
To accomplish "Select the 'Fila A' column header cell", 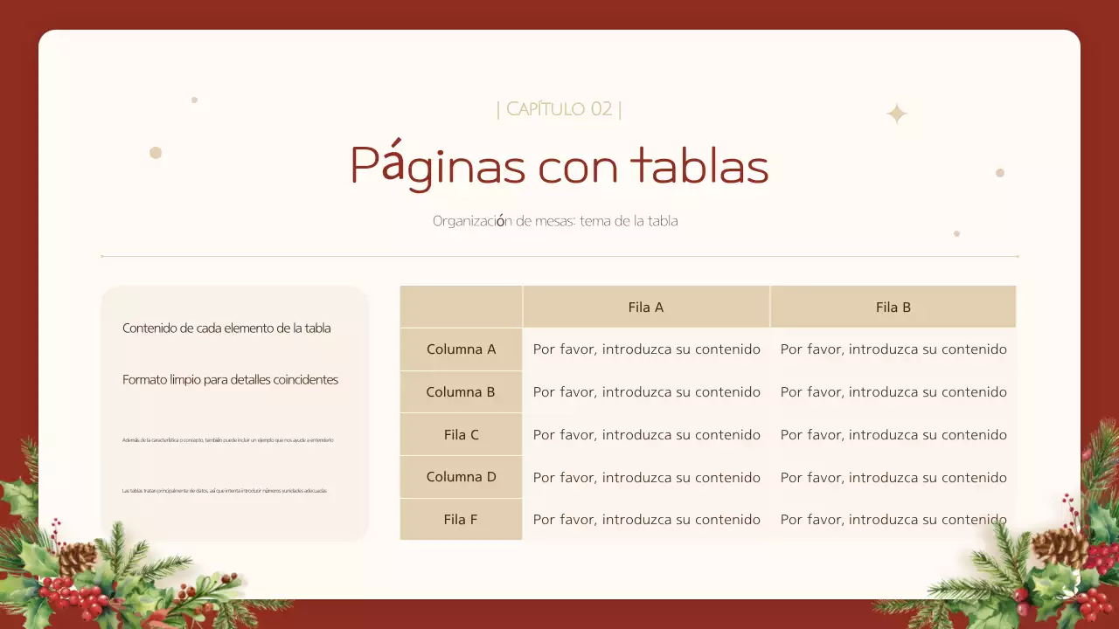I will coord(646,307).
